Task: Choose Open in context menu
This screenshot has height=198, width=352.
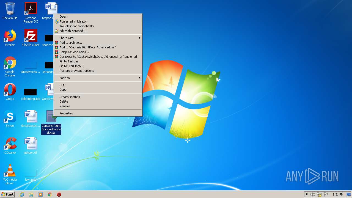Action: 98,16
